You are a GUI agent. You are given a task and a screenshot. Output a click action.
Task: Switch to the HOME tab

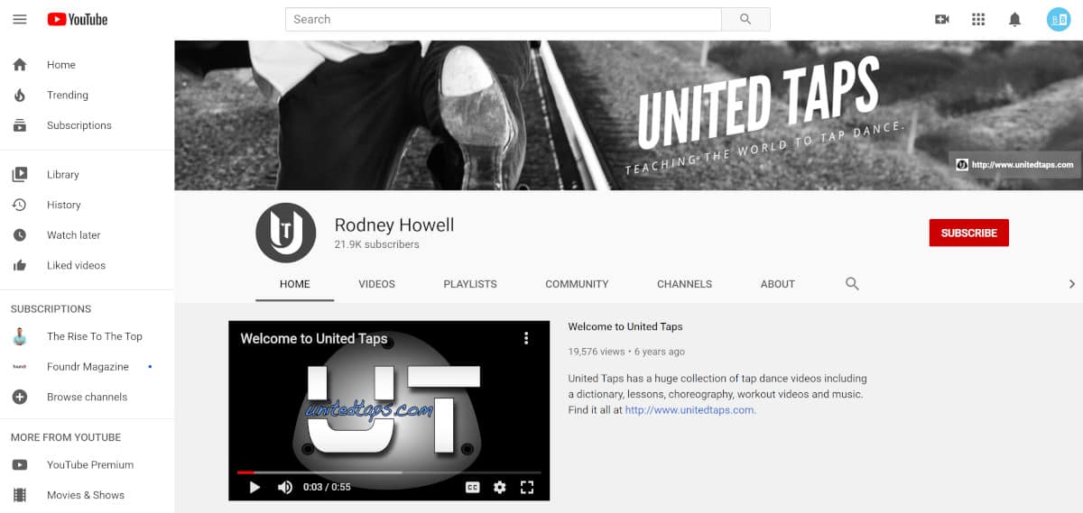click(295, 284)
